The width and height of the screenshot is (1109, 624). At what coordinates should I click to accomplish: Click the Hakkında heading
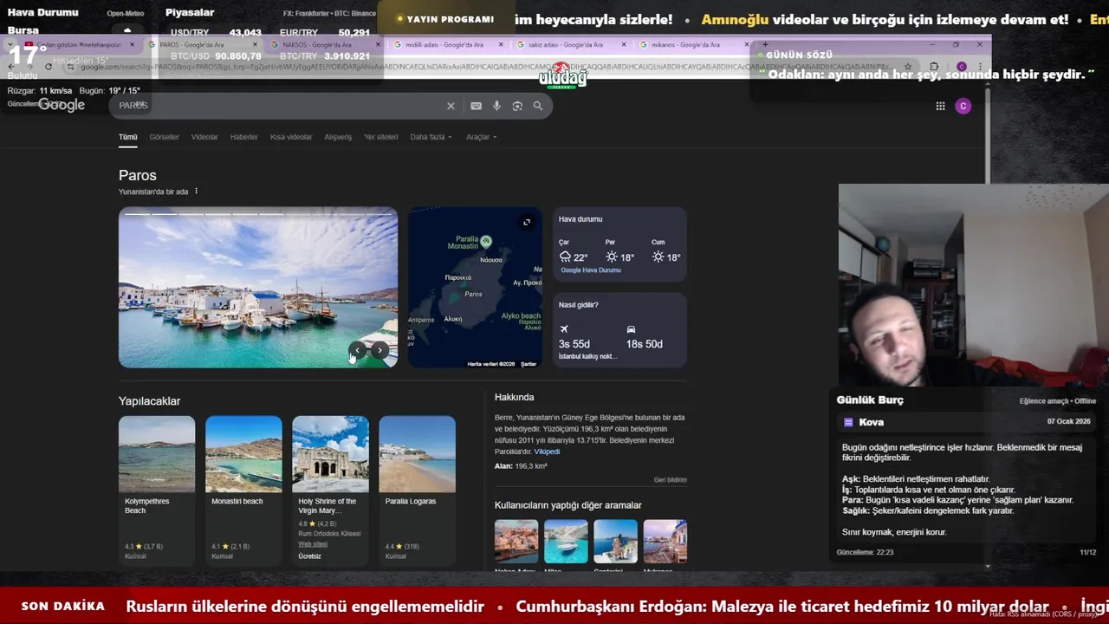[514, 397]
